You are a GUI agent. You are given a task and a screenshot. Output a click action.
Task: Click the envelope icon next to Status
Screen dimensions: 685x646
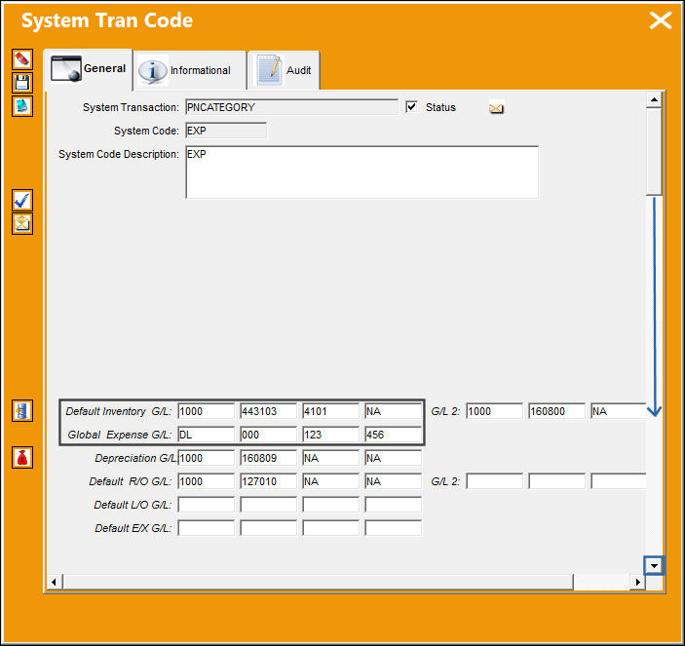[x=496, y=108]
